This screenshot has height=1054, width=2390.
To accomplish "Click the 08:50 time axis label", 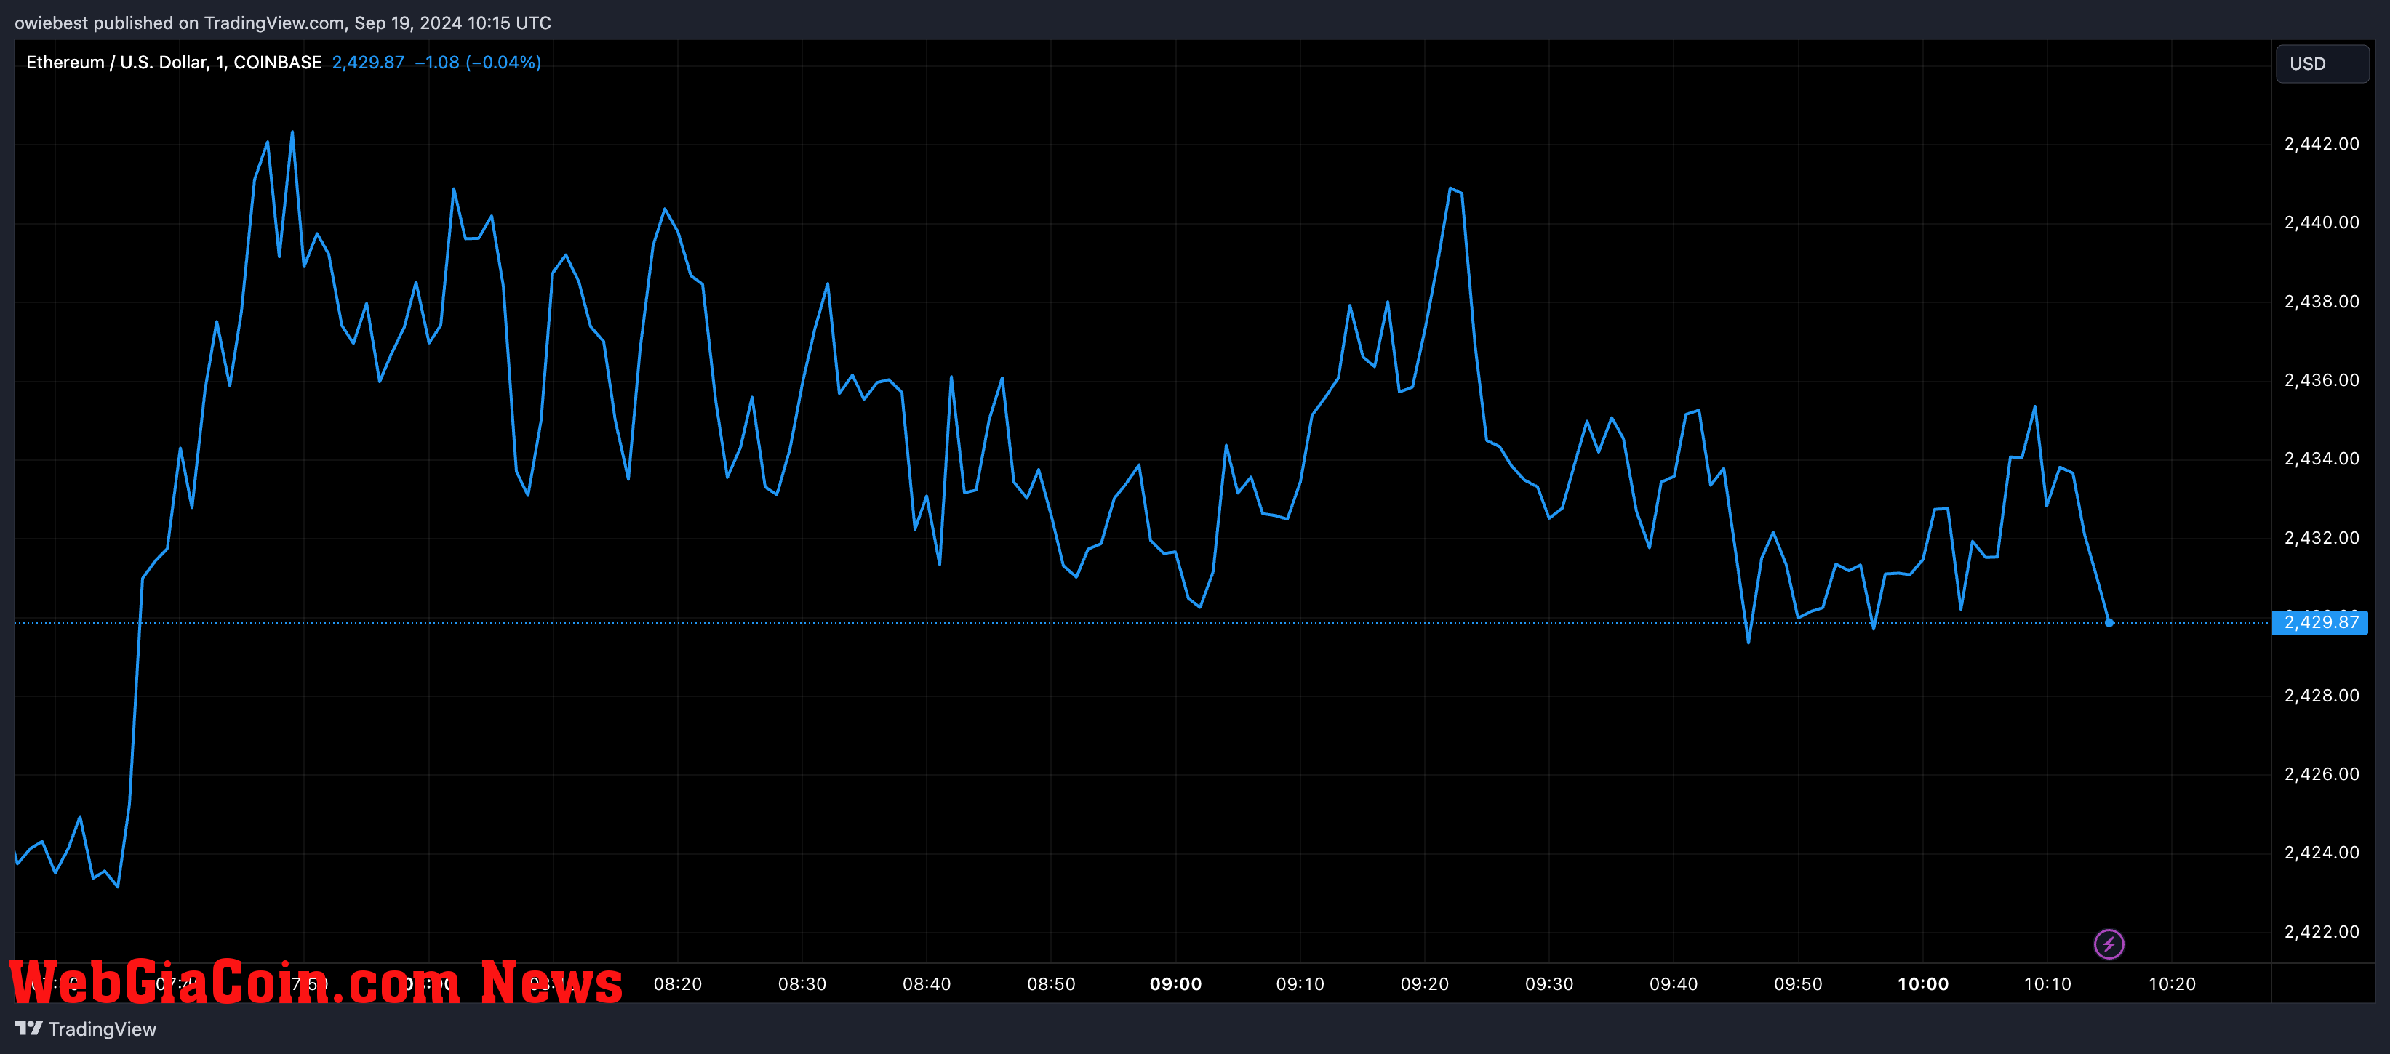I will pyautogui.click(x=1051, y=984).
